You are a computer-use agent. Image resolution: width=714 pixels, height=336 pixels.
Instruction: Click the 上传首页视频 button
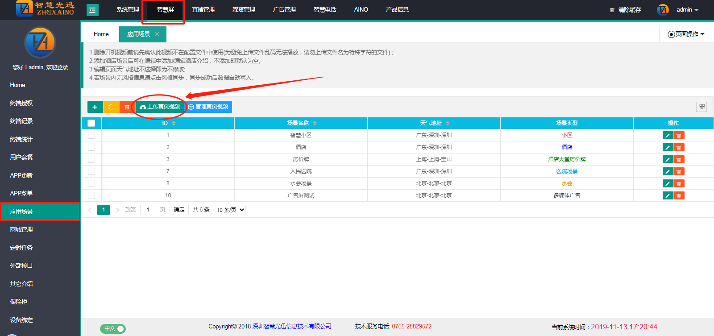(x=160, y=107)
